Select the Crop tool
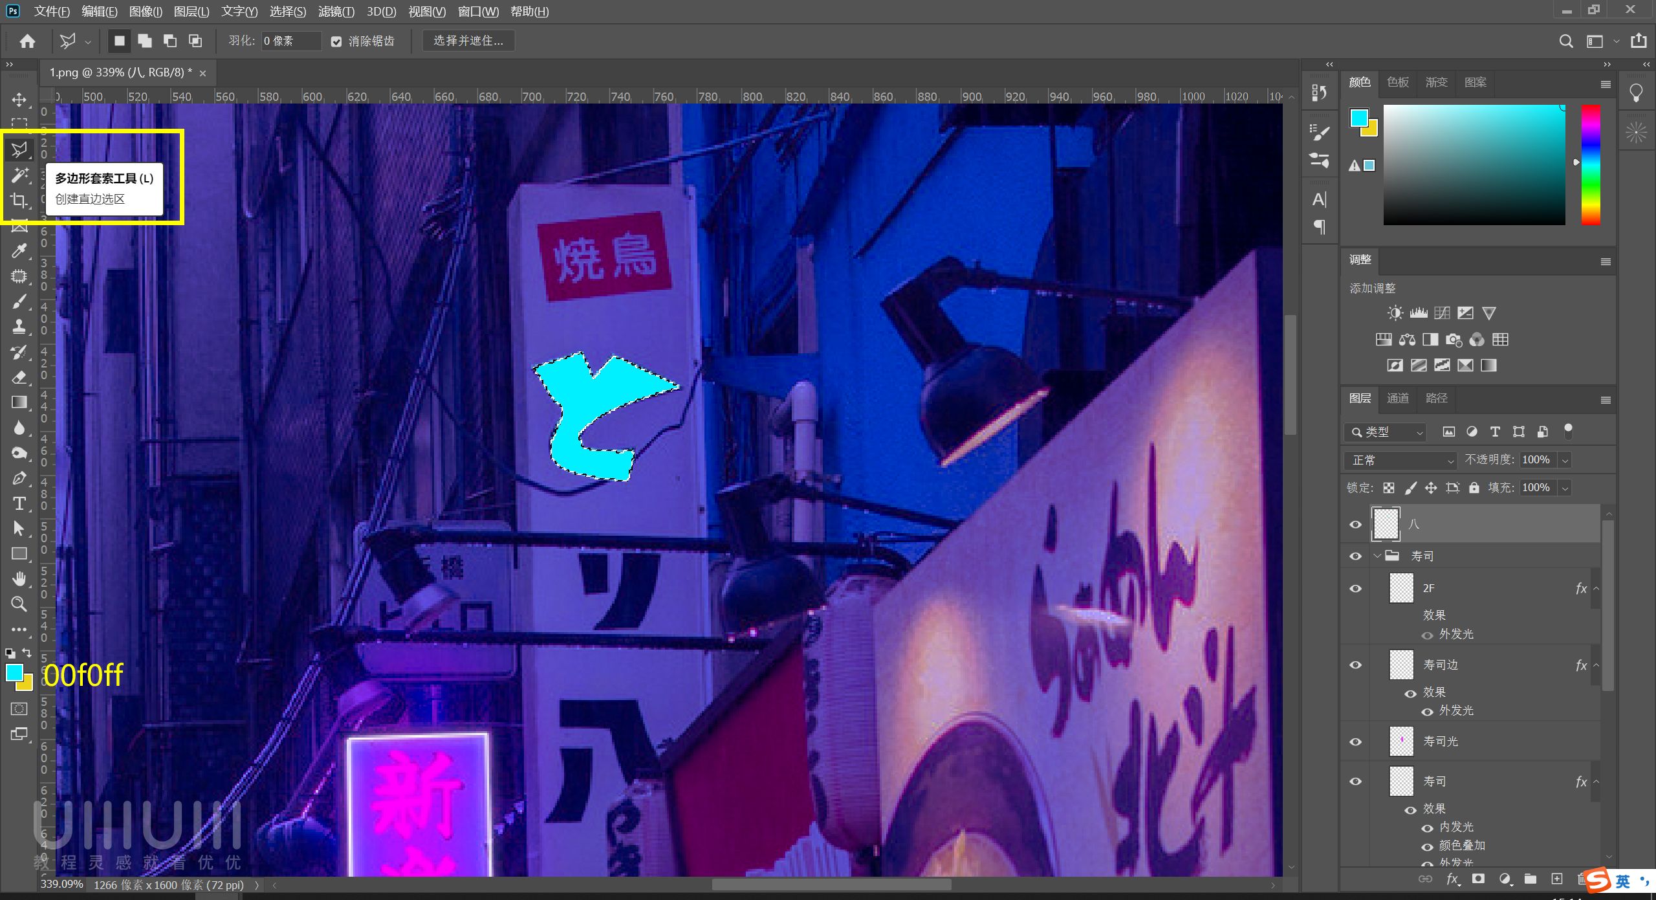The width and height of the screenshot is (1656, 900). coord(19,201)
